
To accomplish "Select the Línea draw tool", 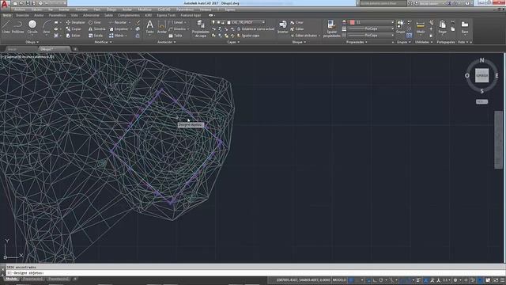I will coord(6,27).
